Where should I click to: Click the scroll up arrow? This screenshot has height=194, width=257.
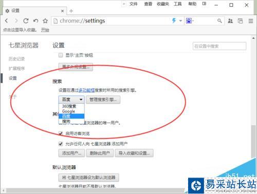click(253, 38)
